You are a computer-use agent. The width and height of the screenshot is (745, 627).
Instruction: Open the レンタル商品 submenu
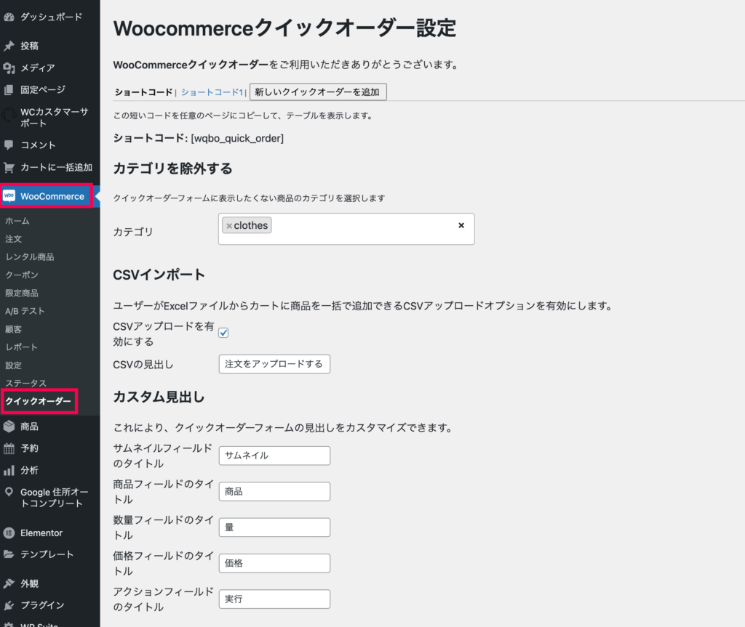(30, 256)
